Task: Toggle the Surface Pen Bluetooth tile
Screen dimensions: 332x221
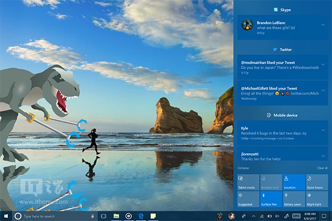Action: coord(271,199)
